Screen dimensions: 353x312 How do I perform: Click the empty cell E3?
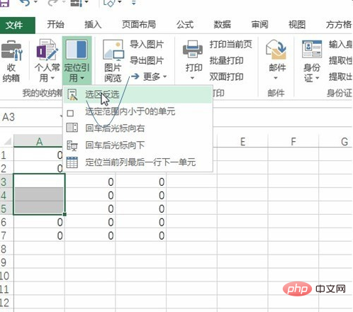coord(242,182)
